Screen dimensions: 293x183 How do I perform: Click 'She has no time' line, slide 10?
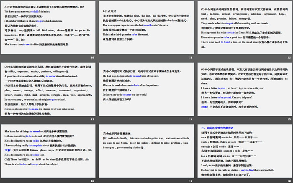pos(37,44)
